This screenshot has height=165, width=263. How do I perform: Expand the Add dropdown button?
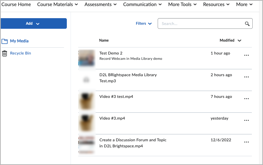coord(34,23)
